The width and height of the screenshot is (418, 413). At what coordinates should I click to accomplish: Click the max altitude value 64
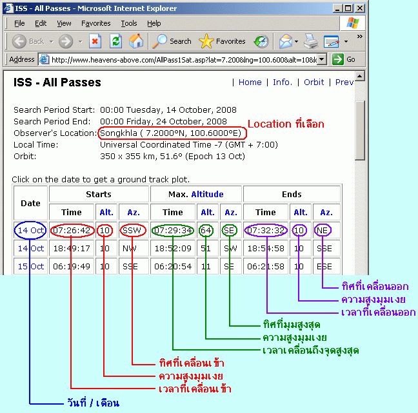(x=206, y=230)
